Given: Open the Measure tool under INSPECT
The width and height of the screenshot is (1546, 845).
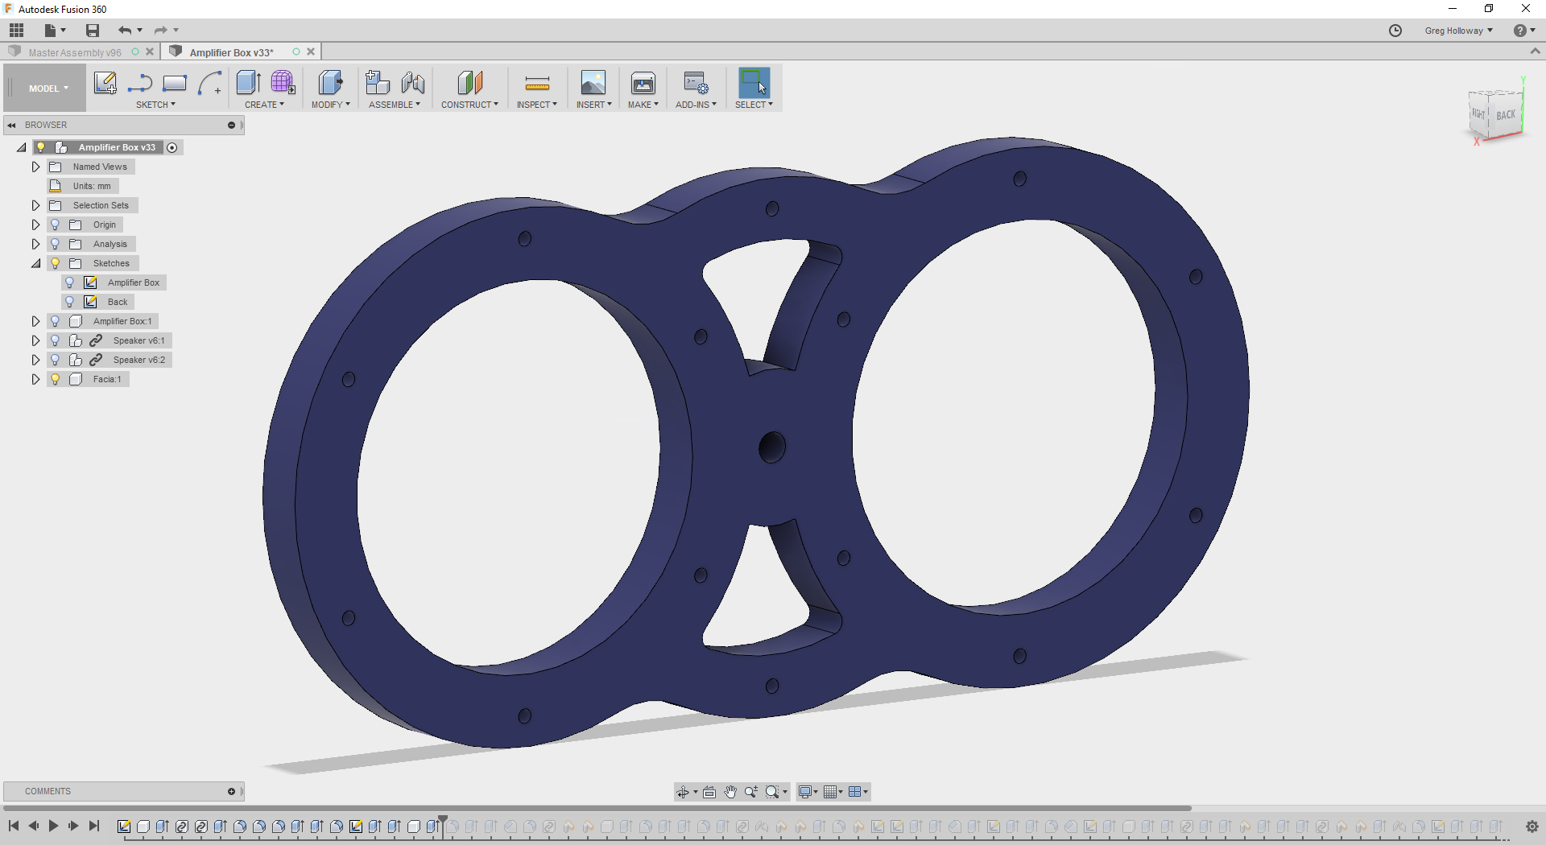Looking at the screenshot, I should (x=536, y=83).
